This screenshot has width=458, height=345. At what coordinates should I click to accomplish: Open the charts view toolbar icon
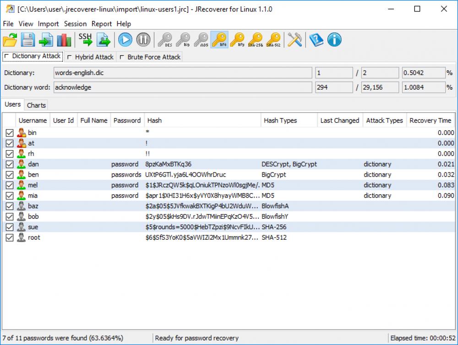tap(64, 39)
